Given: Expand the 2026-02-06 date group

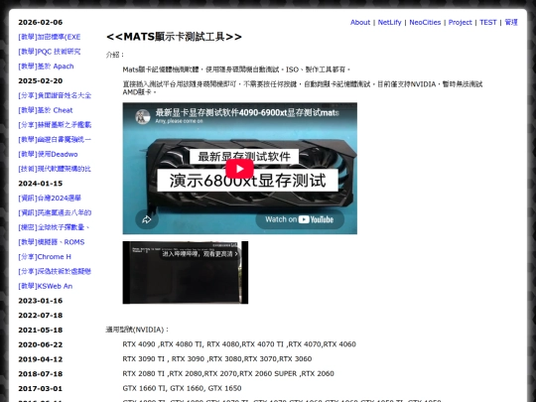Looking at the screenshot, I should (41, 22).
